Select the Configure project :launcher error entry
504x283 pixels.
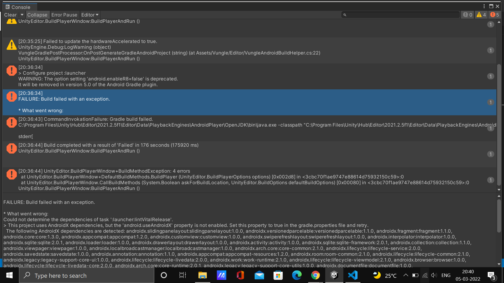(x=249, y=76)
